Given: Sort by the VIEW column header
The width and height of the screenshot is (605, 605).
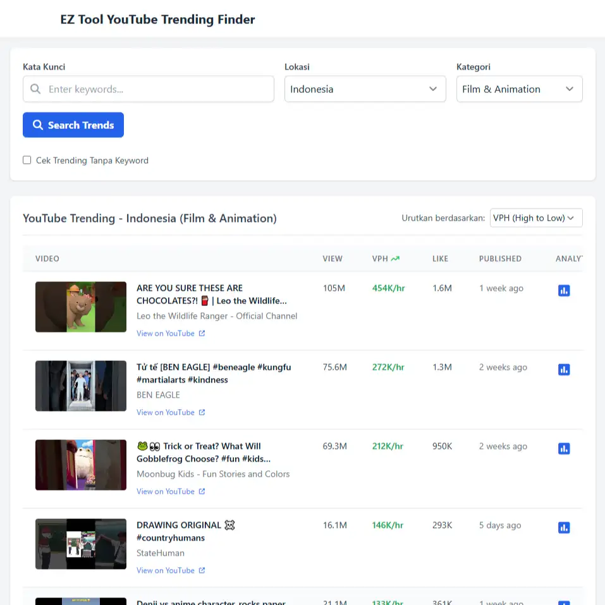Looking at the screenshot, I should pos(333,259).
